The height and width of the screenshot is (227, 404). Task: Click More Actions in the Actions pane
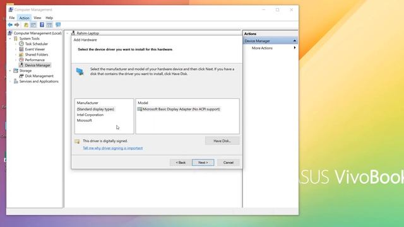[x=262, y=48]
